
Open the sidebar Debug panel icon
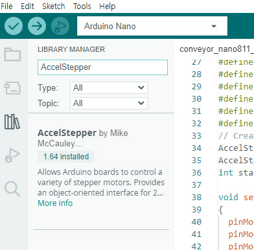click(x=12, y=155)
